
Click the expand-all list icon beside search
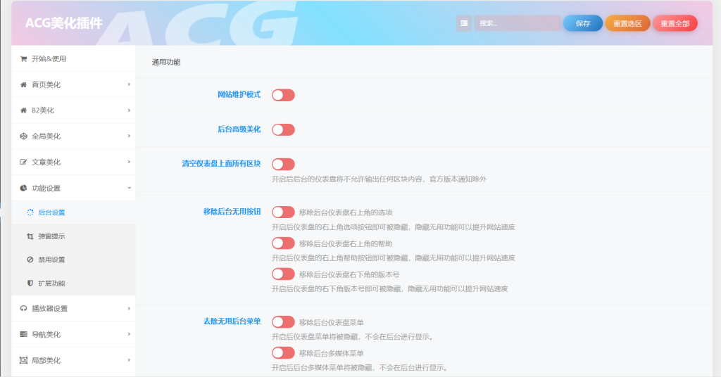tap(464, 23)
